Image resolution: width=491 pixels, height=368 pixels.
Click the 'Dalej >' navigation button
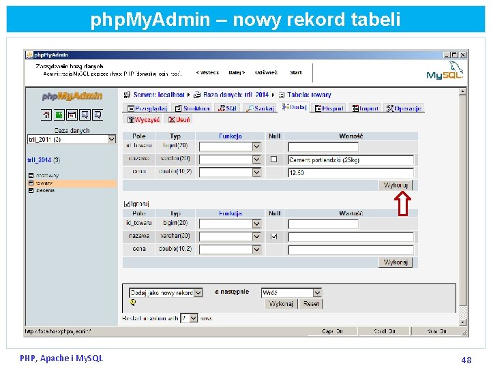pos(237,73)
